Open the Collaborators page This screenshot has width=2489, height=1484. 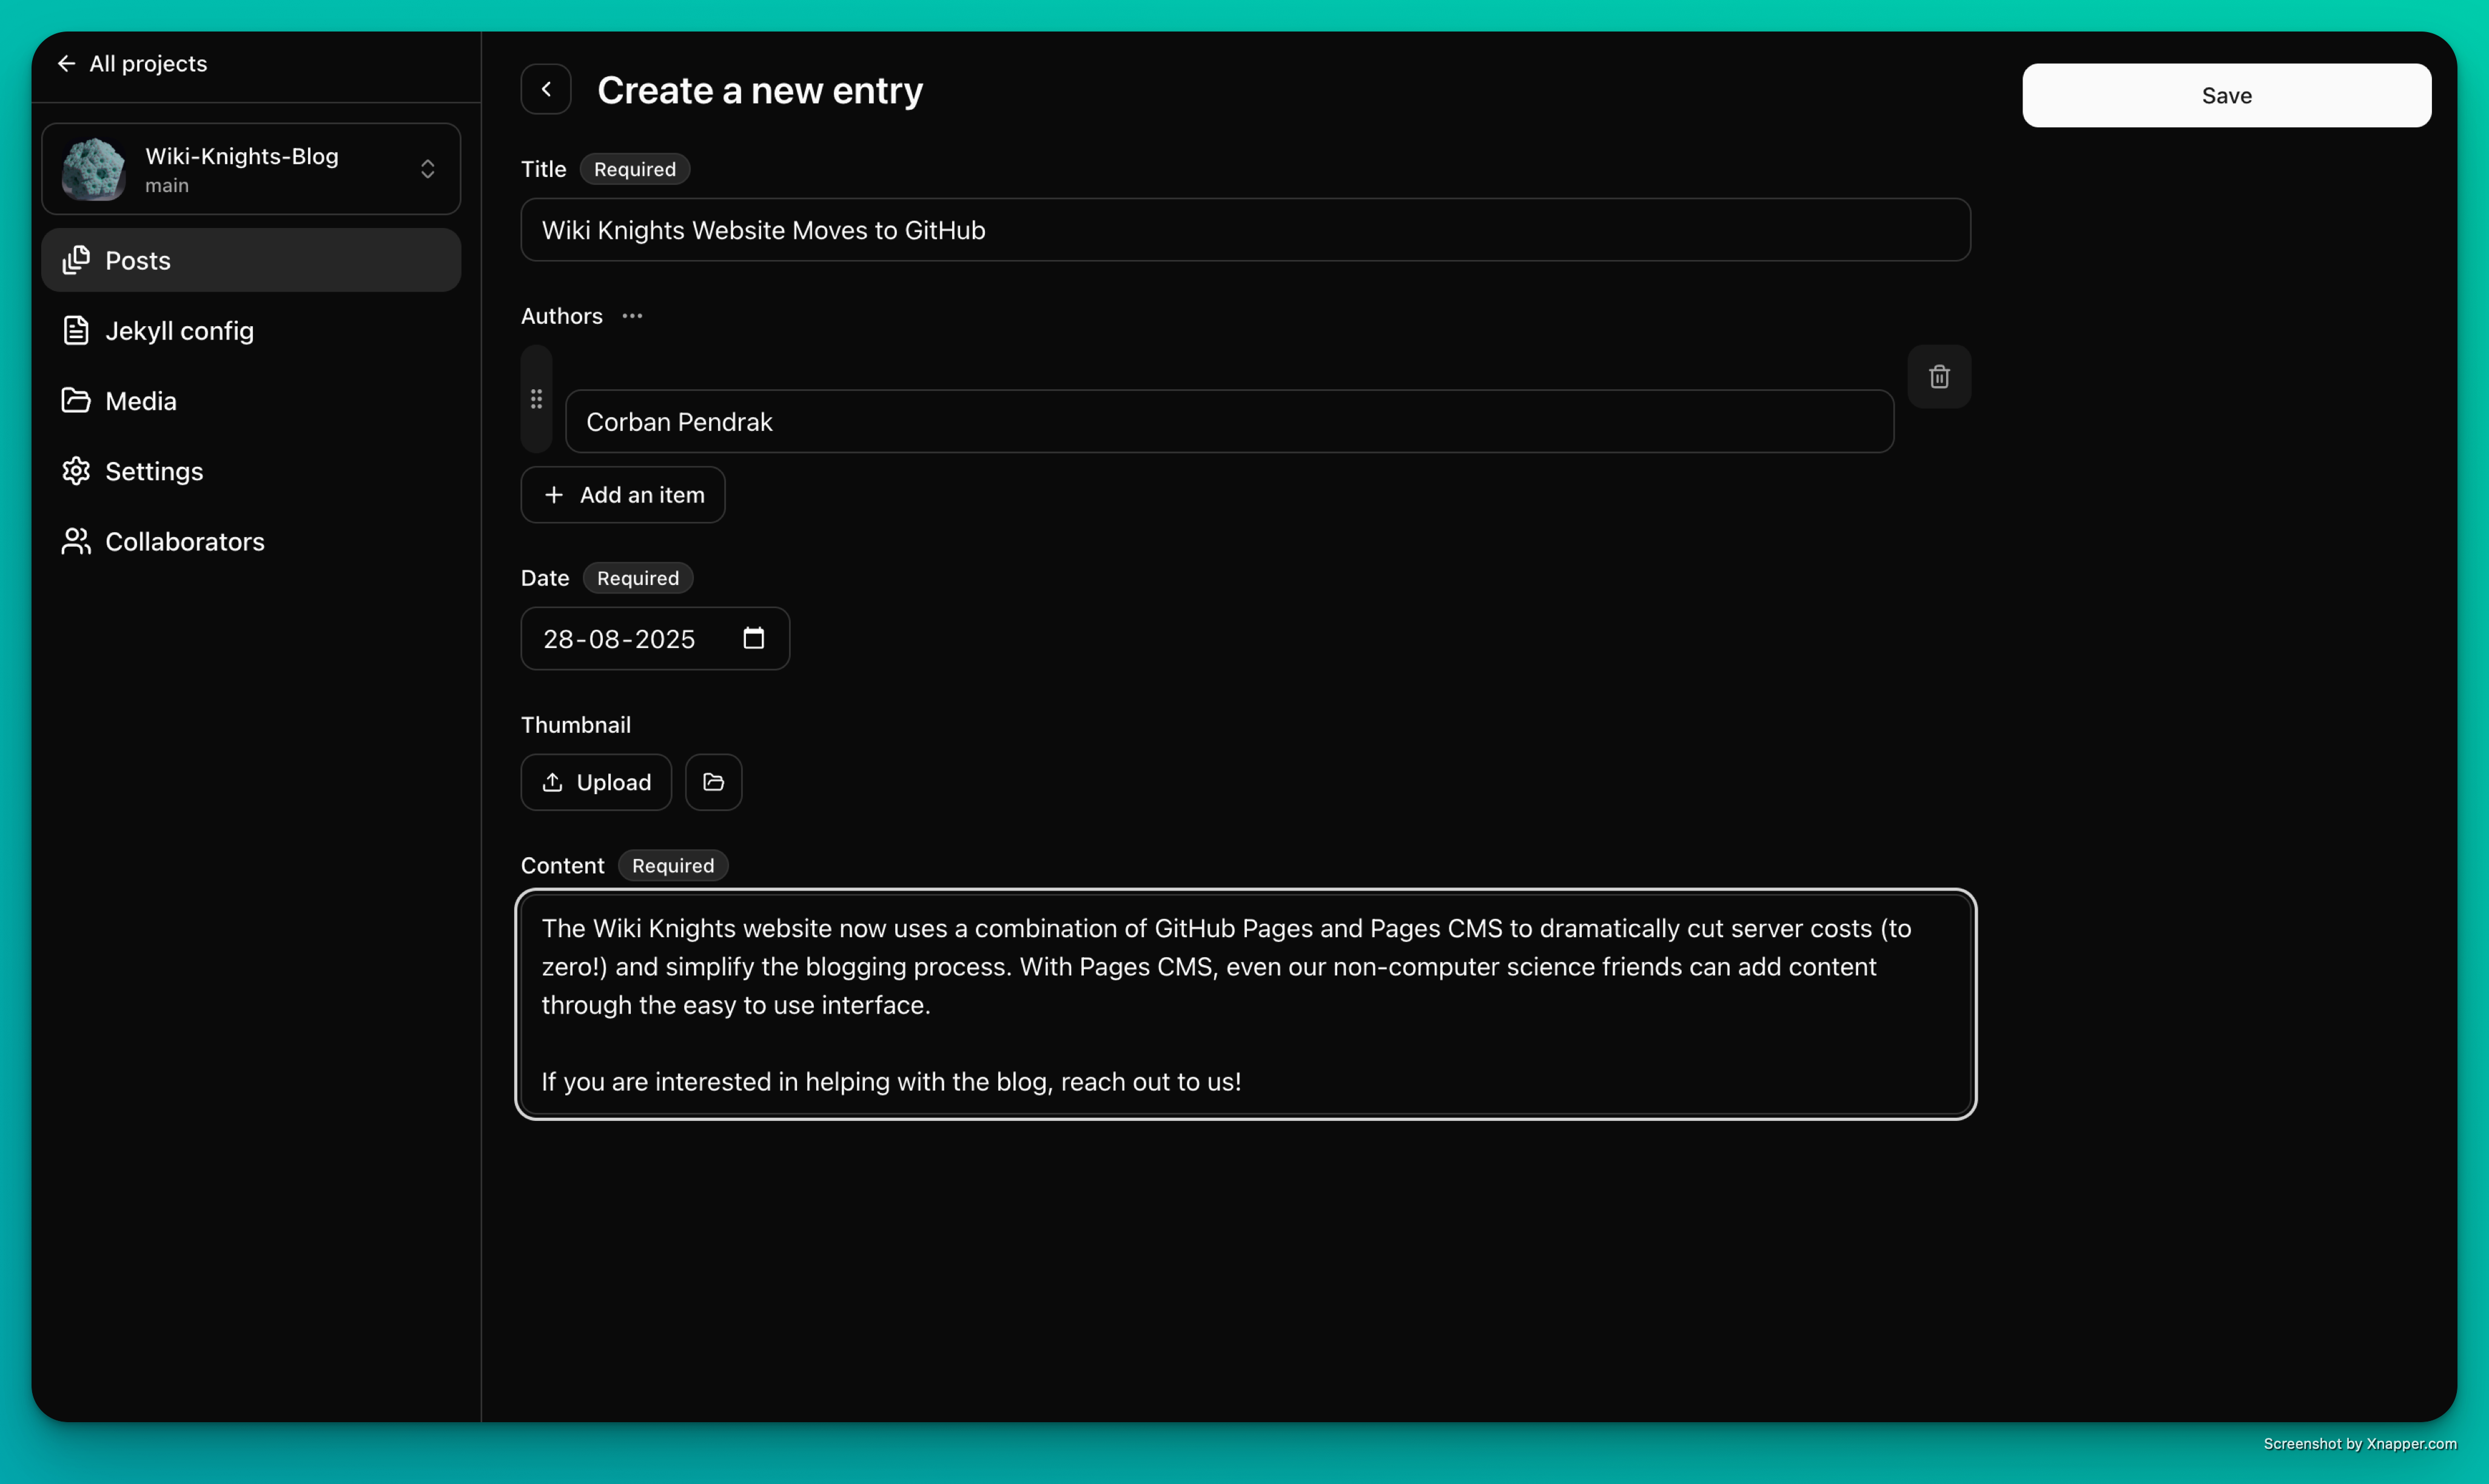coord(184,542)
